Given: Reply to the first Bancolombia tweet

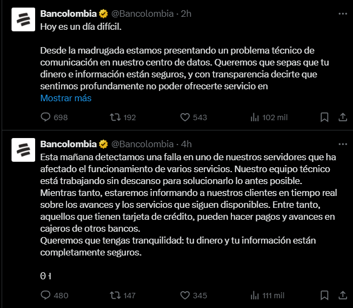Looking at the screenshot, I should (46, 117).
